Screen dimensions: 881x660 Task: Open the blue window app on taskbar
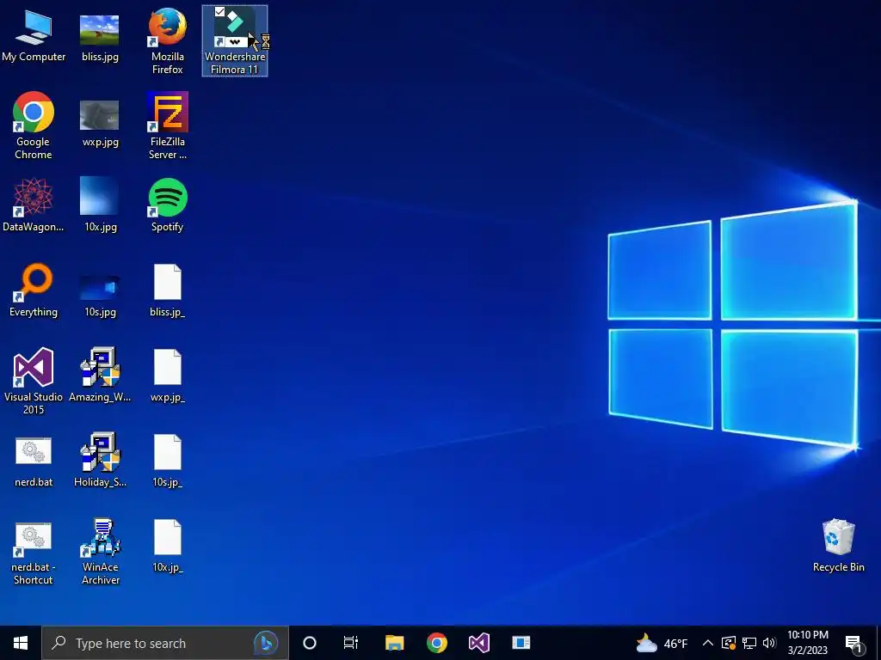(521, 643)
